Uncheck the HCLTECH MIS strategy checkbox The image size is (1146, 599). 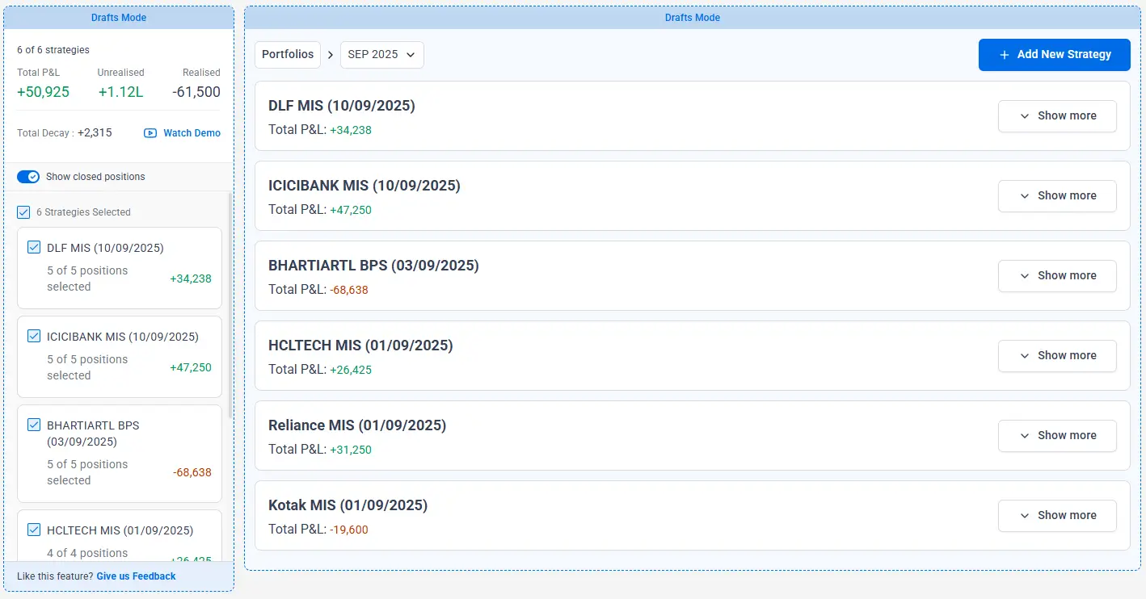pos(34,530)
